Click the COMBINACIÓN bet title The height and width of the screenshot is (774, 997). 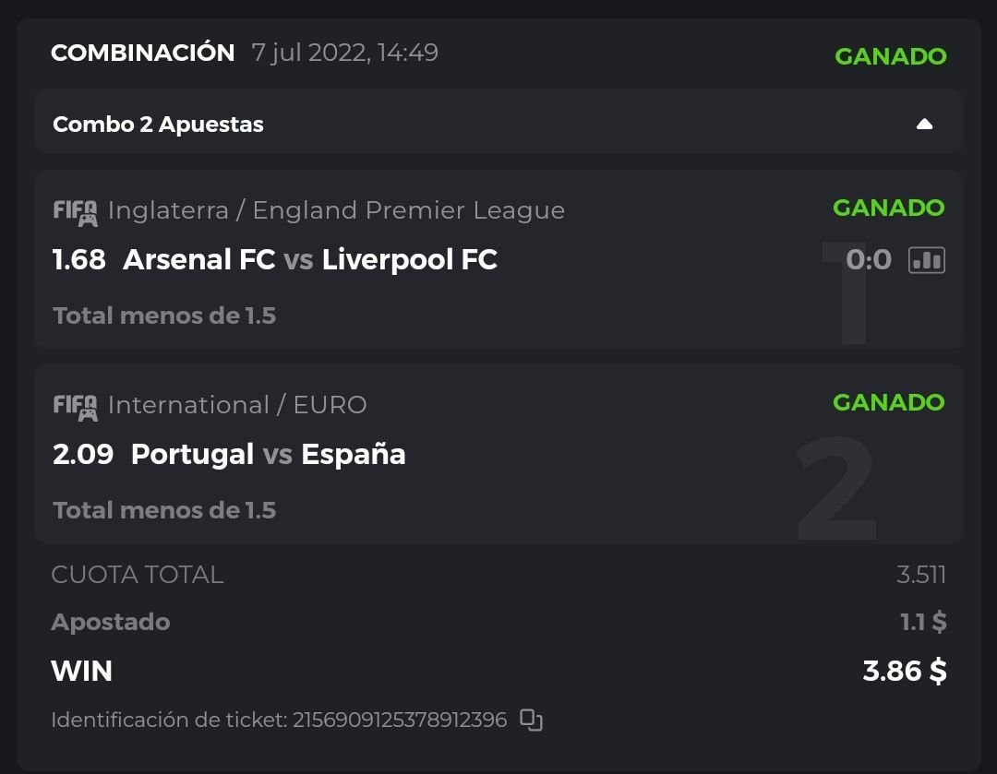[x=142, y=53]
